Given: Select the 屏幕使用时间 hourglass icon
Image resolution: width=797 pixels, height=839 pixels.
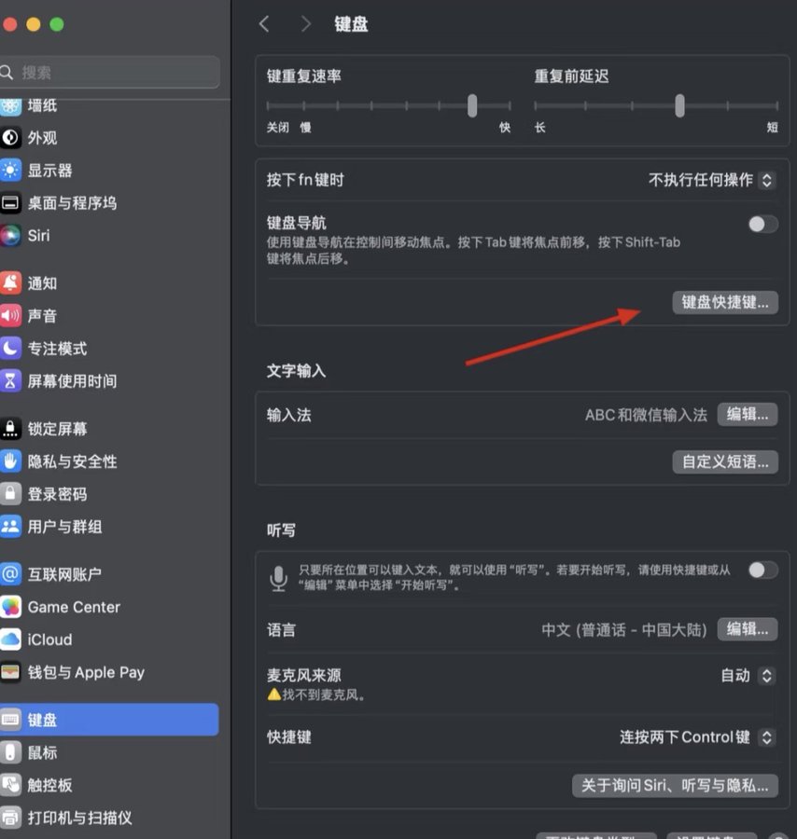Looking at the screenshot, I should (10, 381).
